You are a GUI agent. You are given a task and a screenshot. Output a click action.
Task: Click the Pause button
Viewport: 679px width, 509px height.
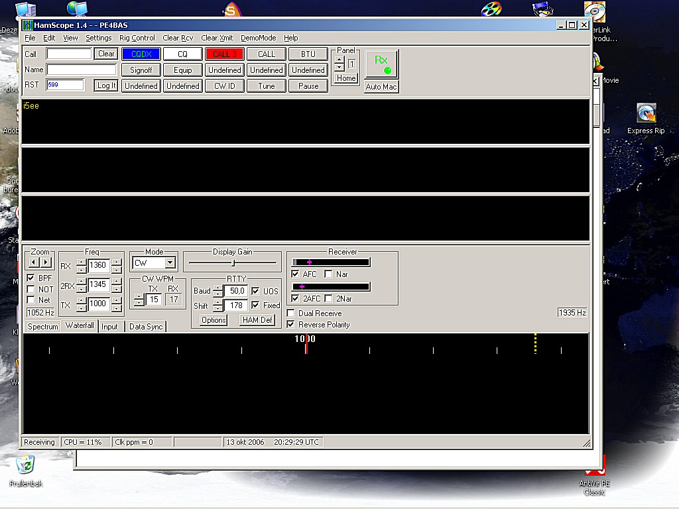[308, 86]
